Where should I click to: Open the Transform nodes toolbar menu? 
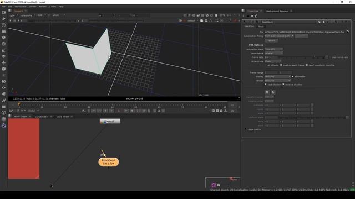pos(4,62)
